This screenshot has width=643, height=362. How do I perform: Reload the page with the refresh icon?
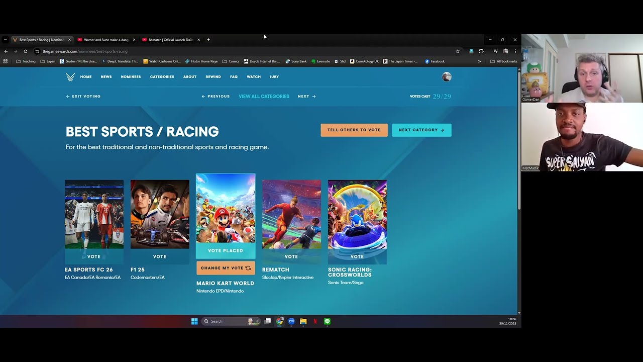tap(25, 51)
